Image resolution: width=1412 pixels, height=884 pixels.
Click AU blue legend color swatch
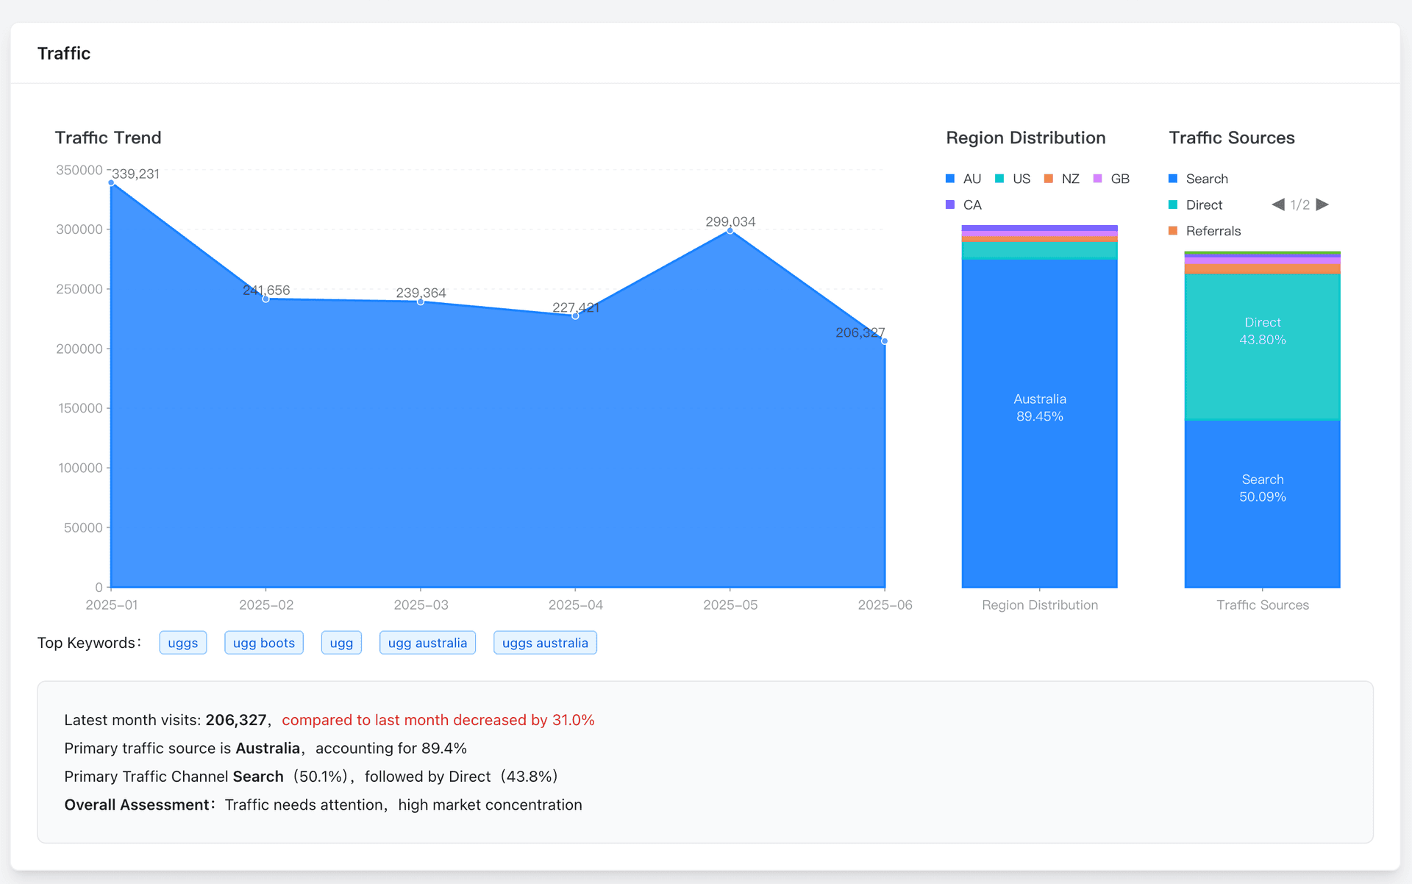(x=950, y=179)
